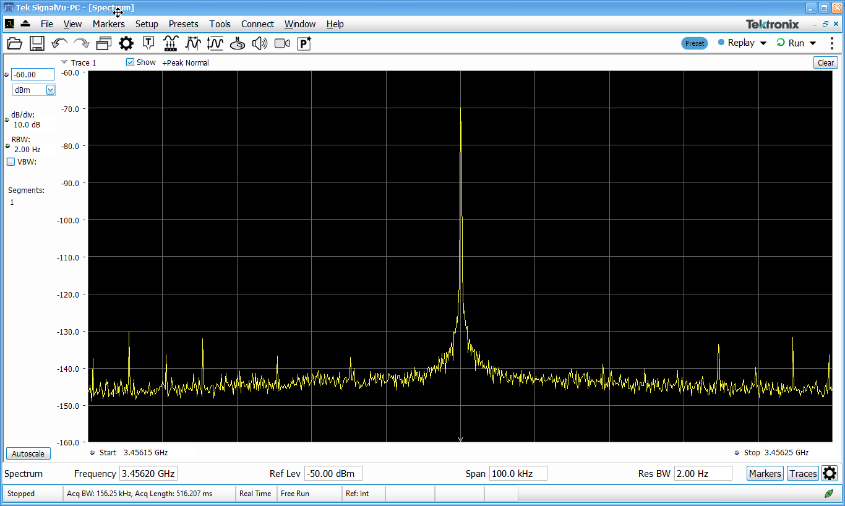This screenshot has width=845, height=506.
Task: Open the Analysis settings waveform icon
Action: [x=193, y=43]
